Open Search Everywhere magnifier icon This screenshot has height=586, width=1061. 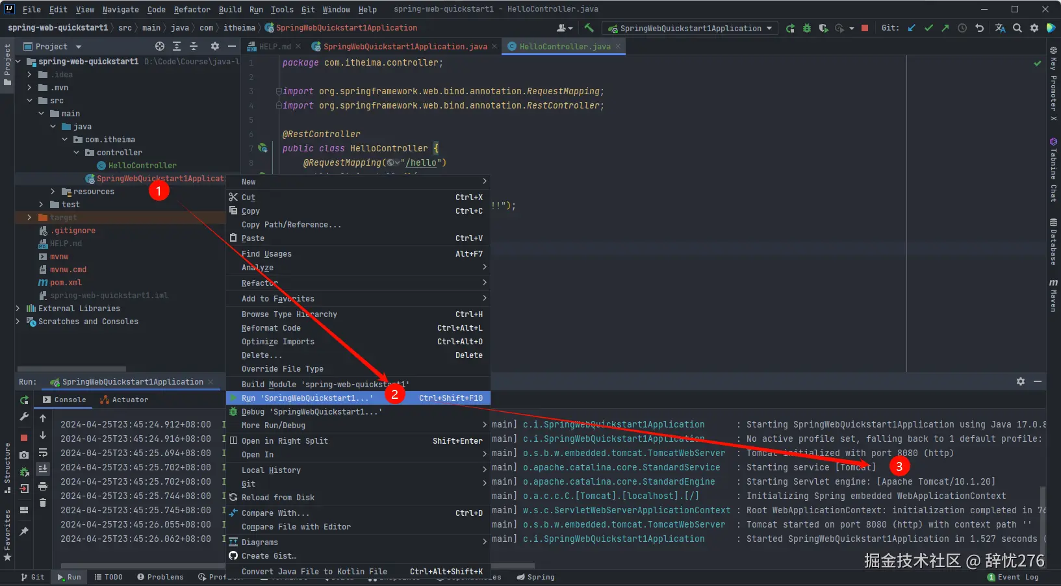pos(1017,28)
